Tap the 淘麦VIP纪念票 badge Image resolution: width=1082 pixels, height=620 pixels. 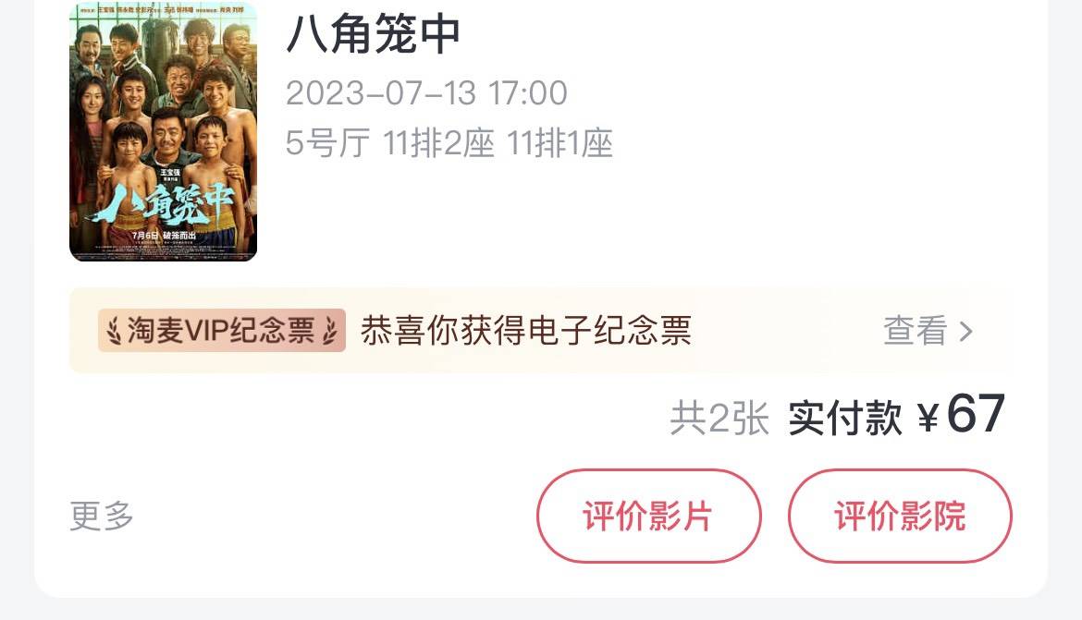pos(222,331)
